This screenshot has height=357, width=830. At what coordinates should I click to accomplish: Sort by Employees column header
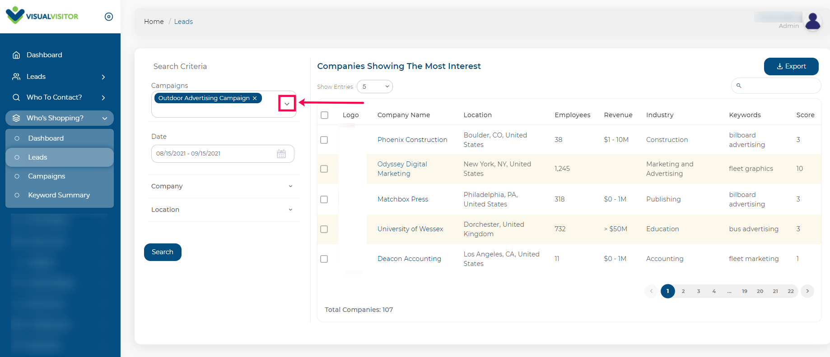tap(573, 115)
